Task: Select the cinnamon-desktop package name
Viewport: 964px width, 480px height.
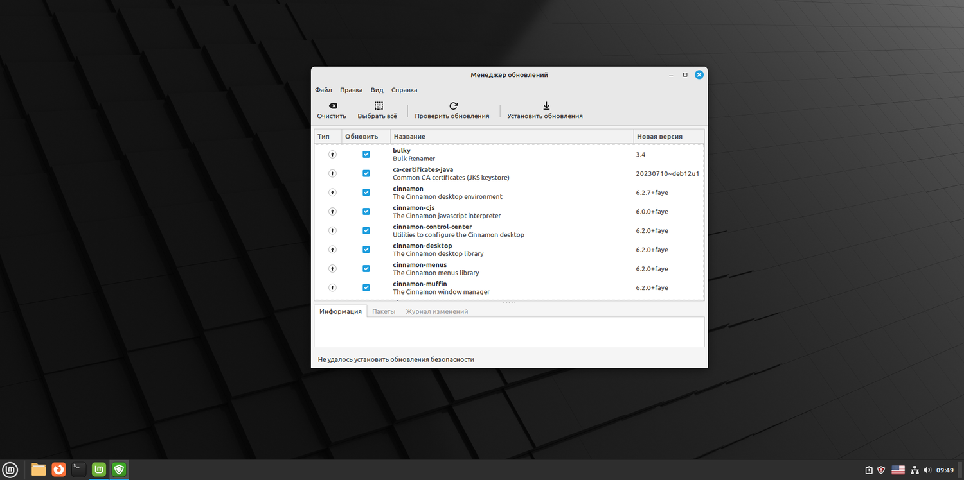Action: tap(422, 246)
